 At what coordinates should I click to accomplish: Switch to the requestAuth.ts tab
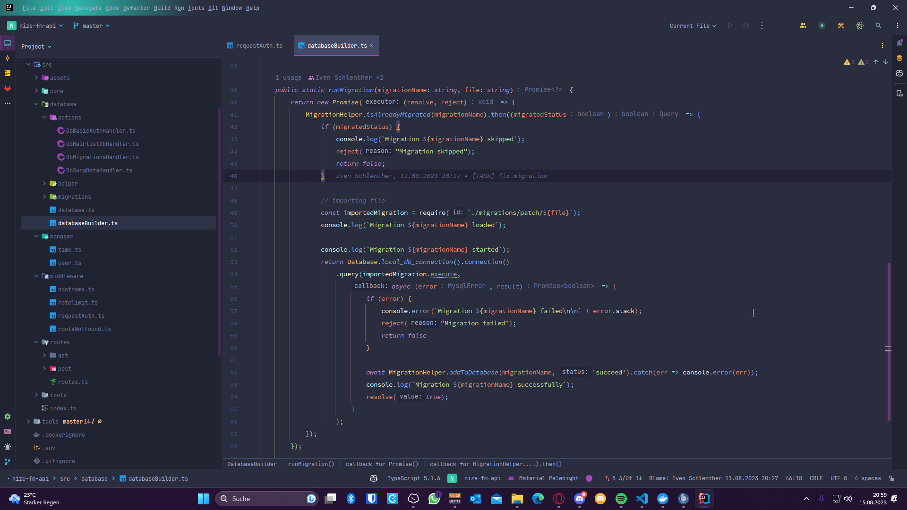tap(259, 46)
